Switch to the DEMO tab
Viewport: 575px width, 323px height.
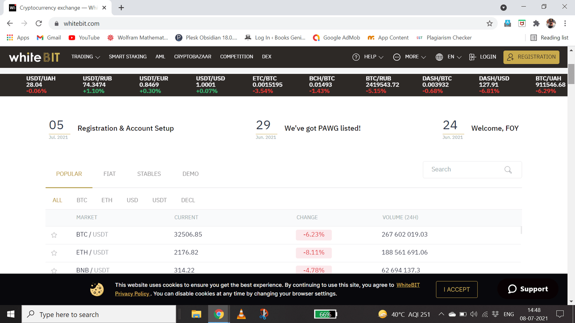tap(190, 174)
